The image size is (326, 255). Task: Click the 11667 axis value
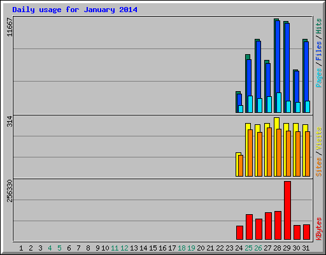tap(10, 27)
